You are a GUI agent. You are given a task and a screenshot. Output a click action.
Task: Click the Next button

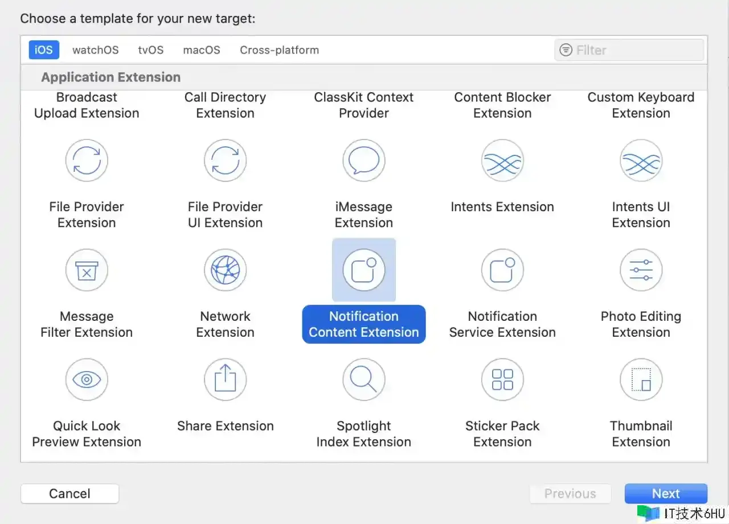[x=666, y=493]
